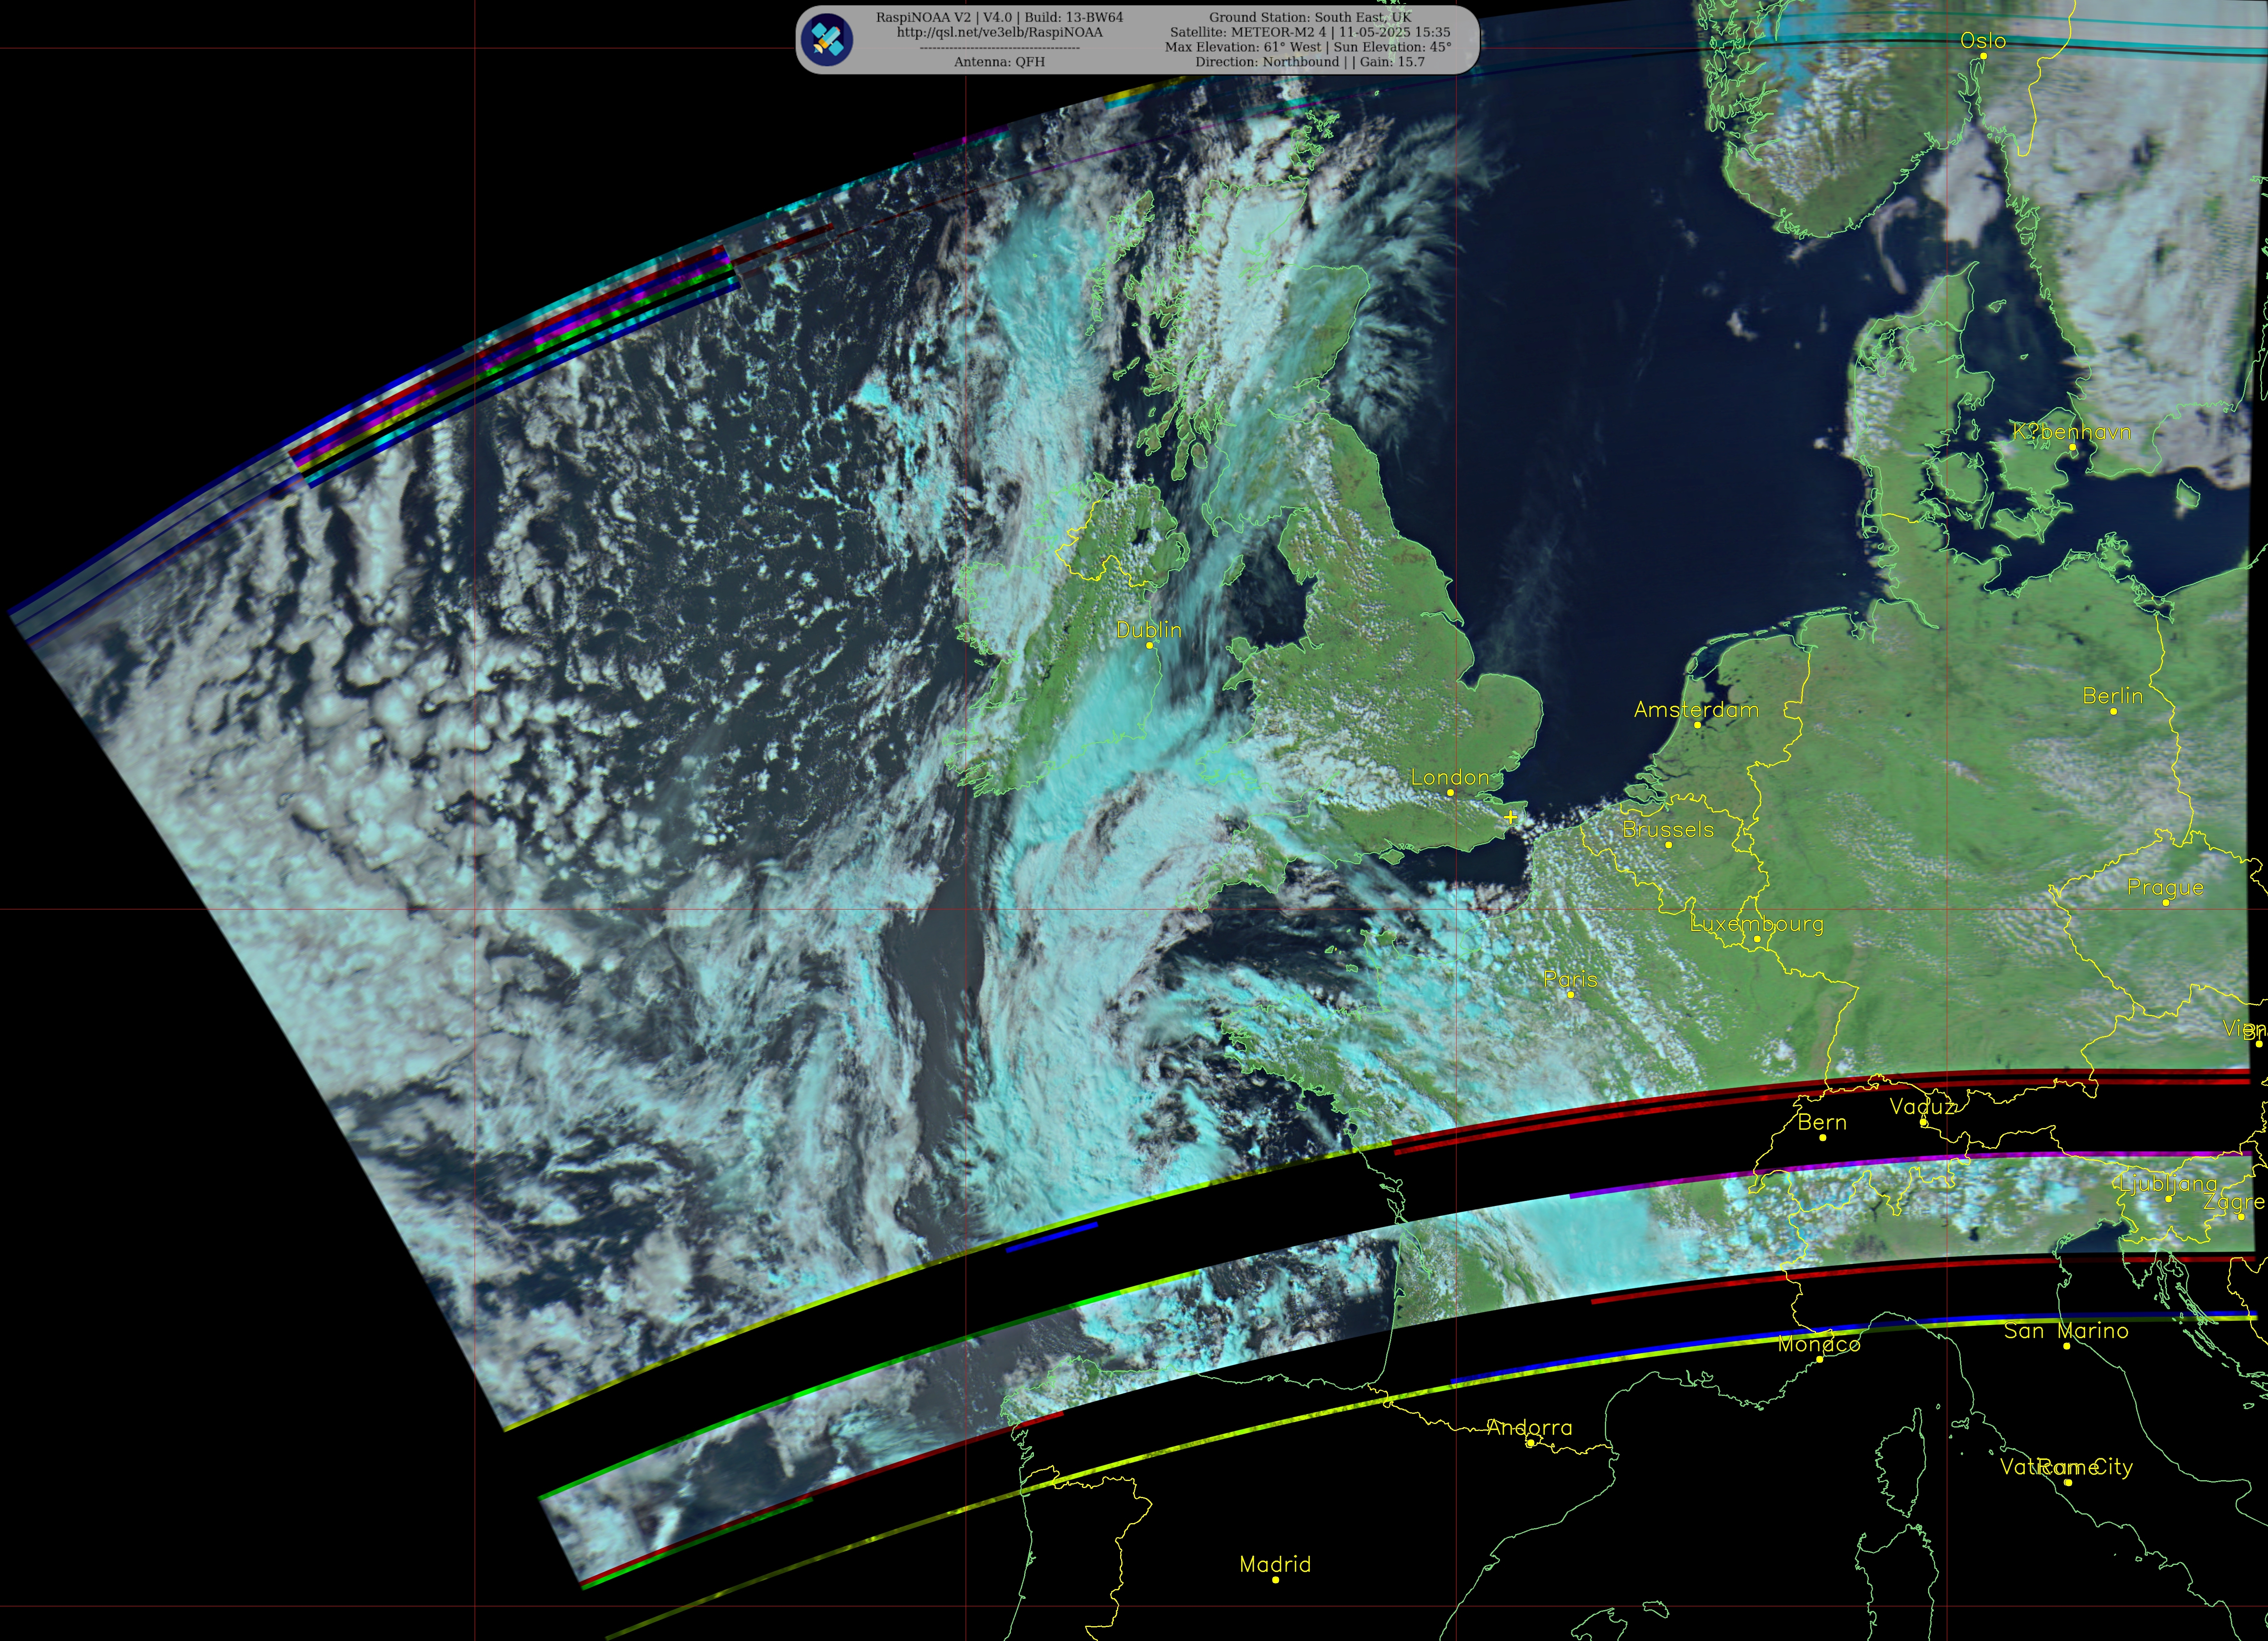This screenshot has width=2268, height=1641.
Task: Click the Andorra city label
Action: (x=1529, y=1428)
